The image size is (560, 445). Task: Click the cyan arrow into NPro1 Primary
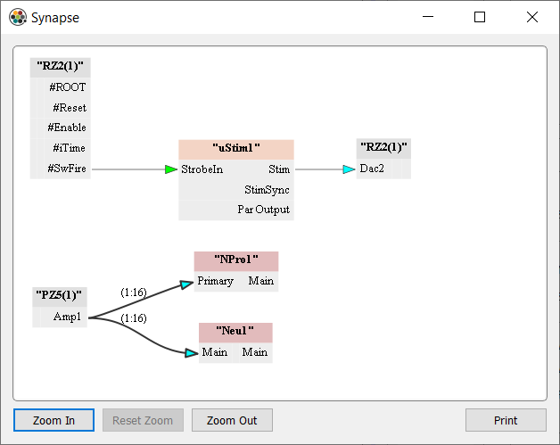[x=186, y=284]
